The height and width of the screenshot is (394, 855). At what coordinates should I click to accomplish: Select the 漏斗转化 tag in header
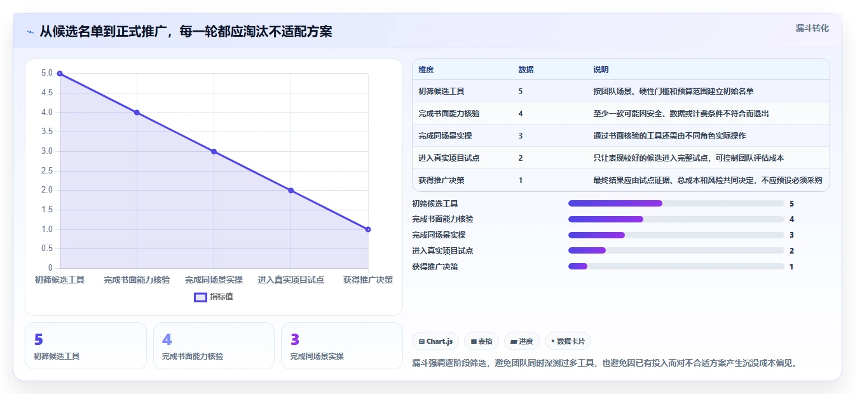[812, 28]
